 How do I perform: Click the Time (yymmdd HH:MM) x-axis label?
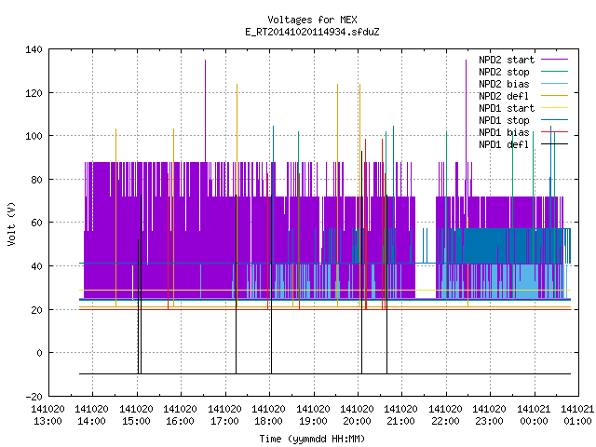click(312, 439)
